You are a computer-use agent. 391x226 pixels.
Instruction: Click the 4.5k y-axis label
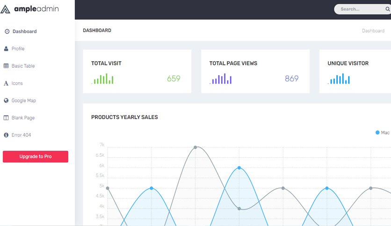click(x=100, y=196)
